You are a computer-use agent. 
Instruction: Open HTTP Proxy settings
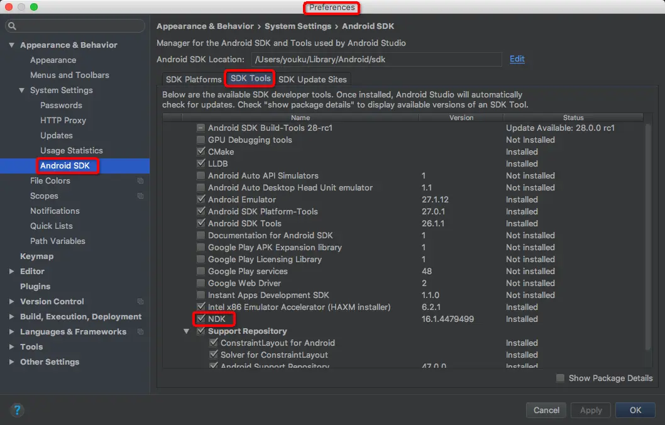(x=63, y=121)
